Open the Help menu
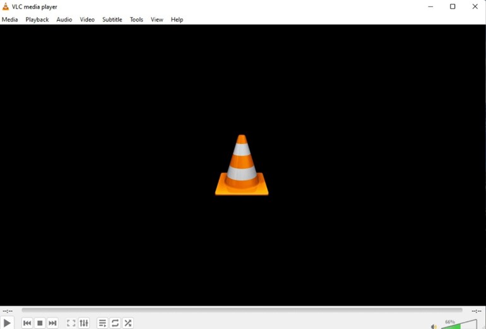486x329 pixels. (177, 20)
